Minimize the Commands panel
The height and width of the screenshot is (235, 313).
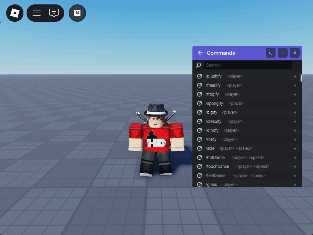(283, 53)
